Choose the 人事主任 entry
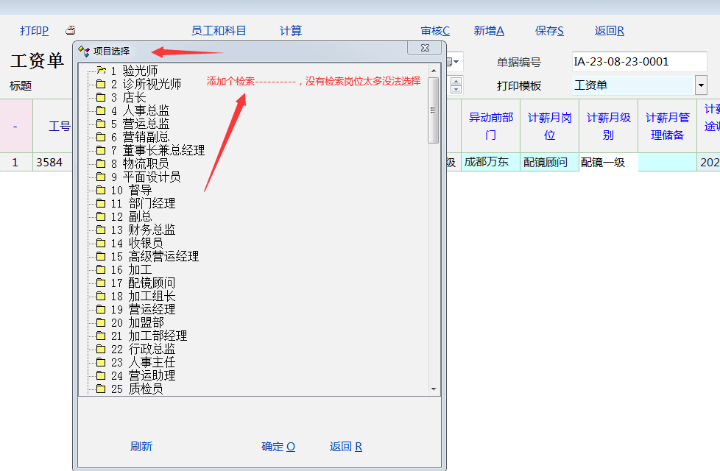Screen dimensions: 720x471 point(152,362)
